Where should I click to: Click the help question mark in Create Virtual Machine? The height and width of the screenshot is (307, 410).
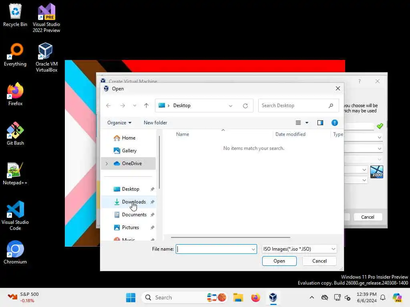(360, 81)
